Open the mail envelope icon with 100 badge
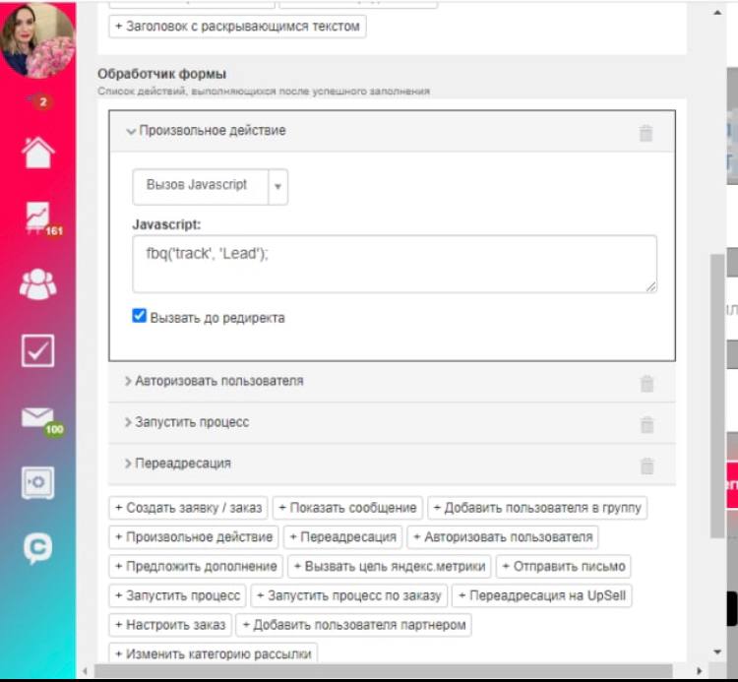 pos(40,420)
